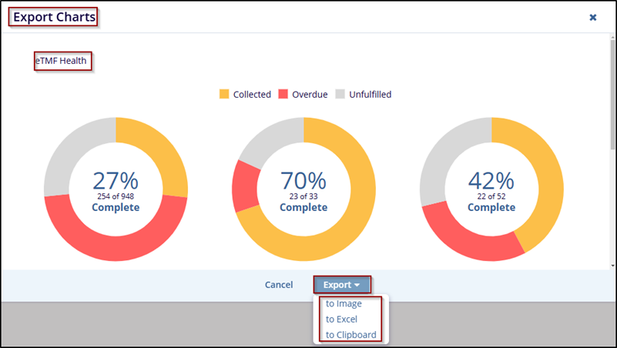Pick the to Clipboard export option
617x348 pixels.
pos(350,334)
